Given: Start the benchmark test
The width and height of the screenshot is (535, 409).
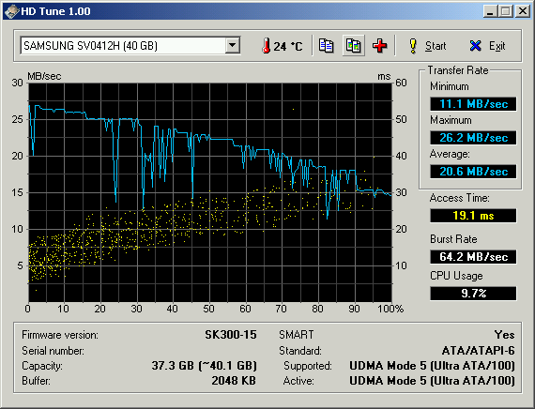Looking at the screenshot, I should (427, 46).
